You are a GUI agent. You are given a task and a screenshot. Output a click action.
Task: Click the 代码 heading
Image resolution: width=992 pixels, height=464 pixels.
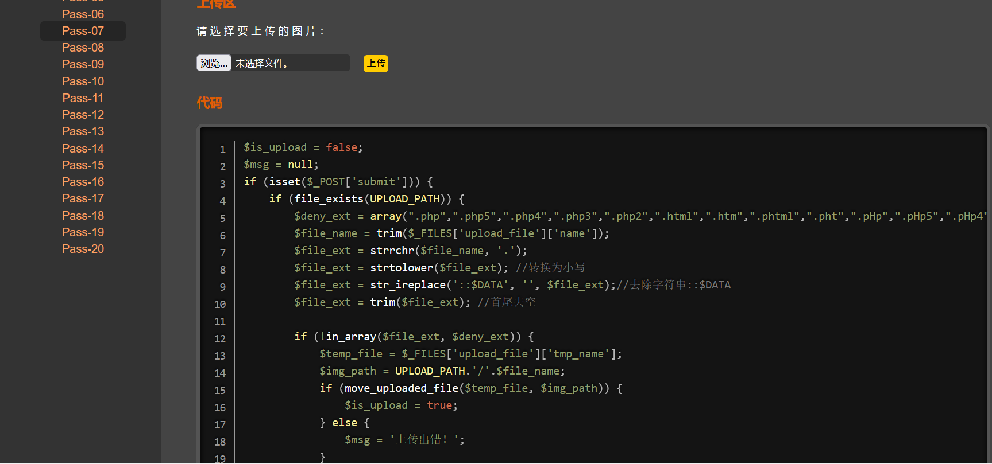(x=210, y=103)
